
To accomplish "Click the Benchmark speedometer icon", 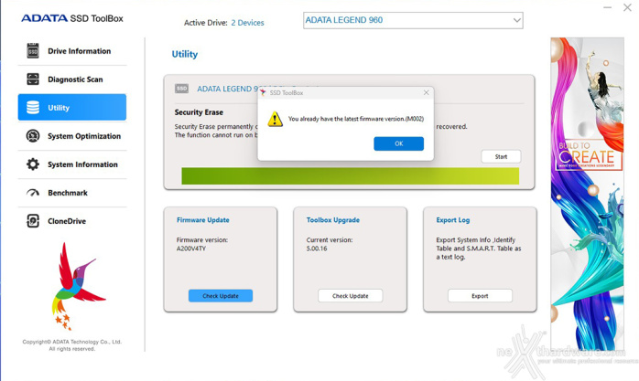I will [x=33, y=193].
